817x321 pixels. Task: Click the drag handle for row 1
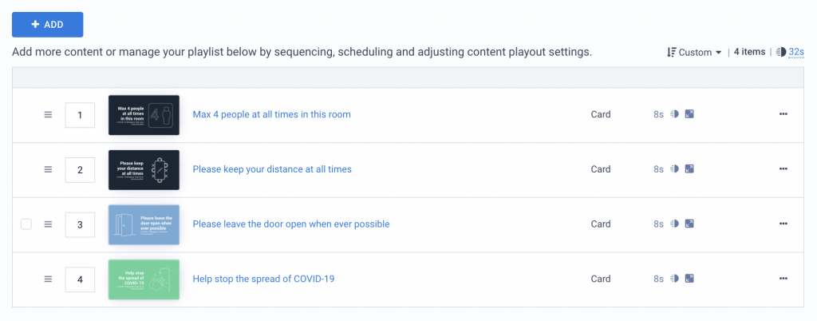48,115
